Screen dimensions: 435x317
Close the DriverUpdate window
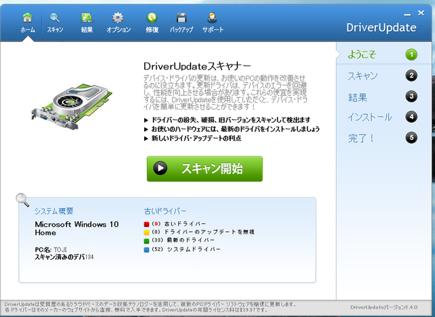(x=421, y=13)
